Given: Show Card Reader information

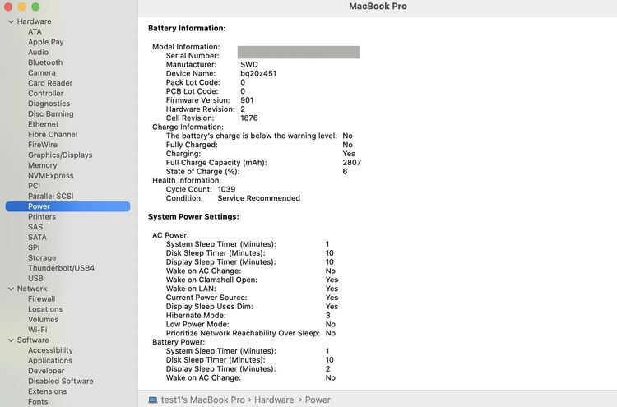Looking at the screenshot, I should click(x=50, y=83).
